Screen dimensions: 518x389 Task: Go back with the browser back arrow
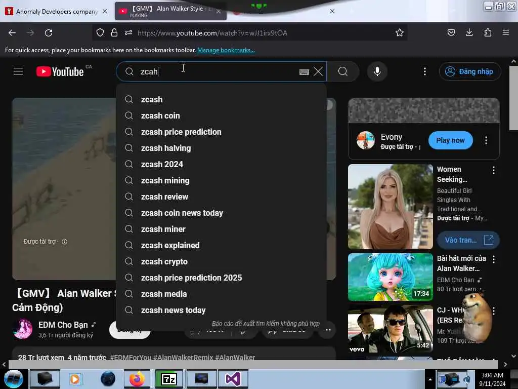pyautogui.click(x=12, y=33)
